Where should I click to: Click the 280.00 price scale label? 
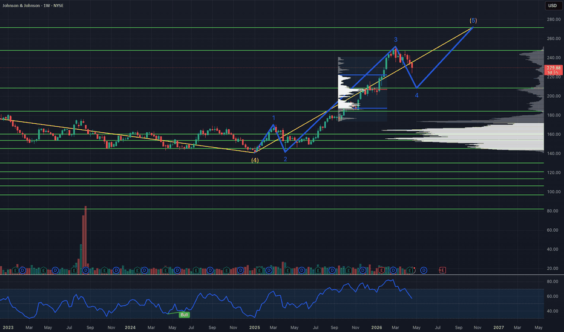(552, 20)
